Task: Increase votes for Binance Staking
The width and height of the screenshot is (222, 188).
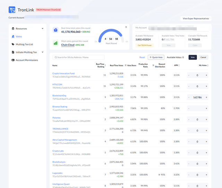Action: (206, 108)
